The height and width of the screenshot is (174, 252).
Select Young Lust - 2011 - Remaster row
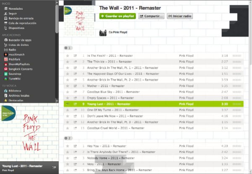point(154,104)
